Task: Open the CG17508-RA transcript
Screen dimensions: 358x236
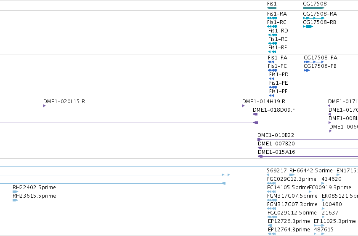Action: [x=320, y=14]
